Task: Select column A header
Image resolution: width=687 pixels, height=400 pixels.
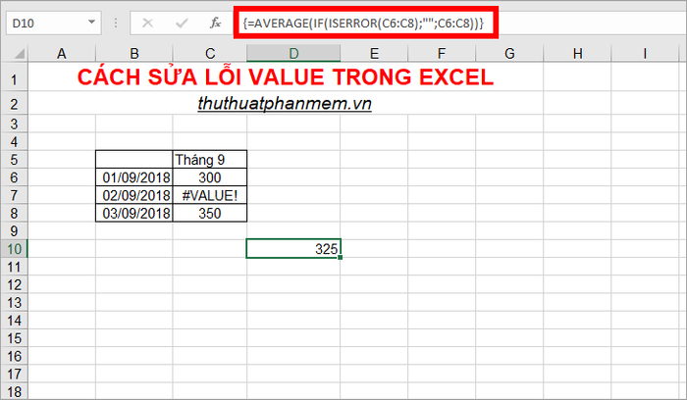Action: (x=62, y=53)
